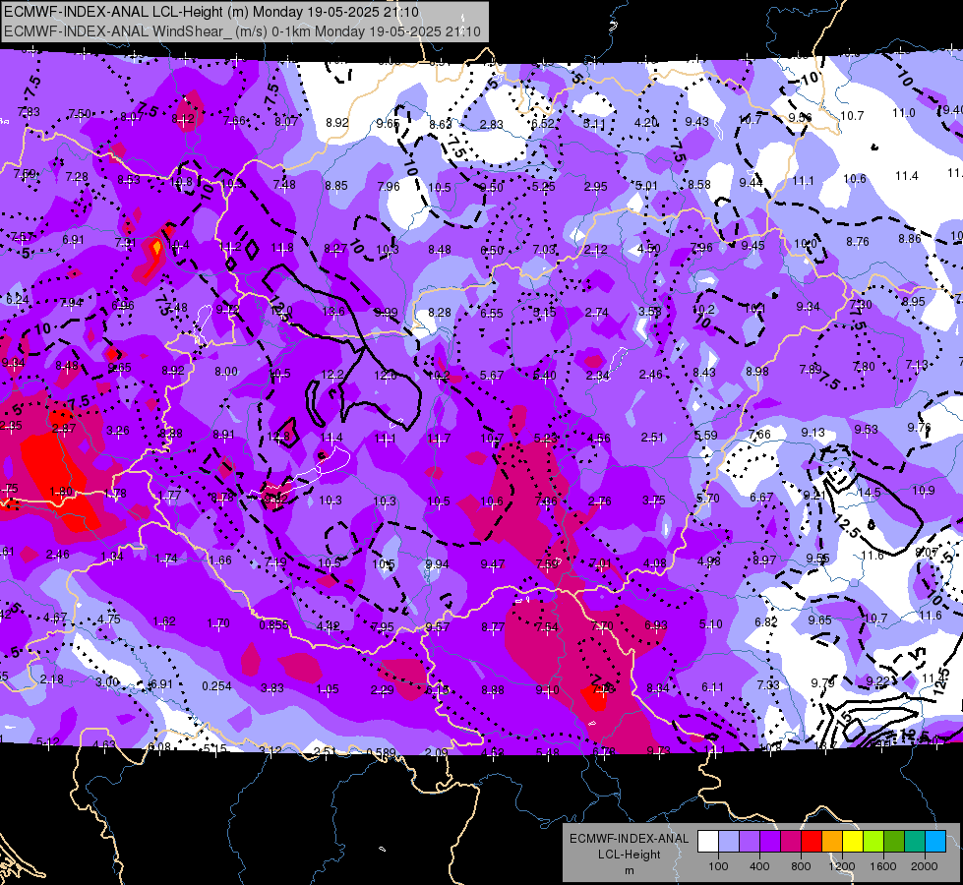Click the map value 11.0
Screen dimensions: 963x885
point(903,113)
